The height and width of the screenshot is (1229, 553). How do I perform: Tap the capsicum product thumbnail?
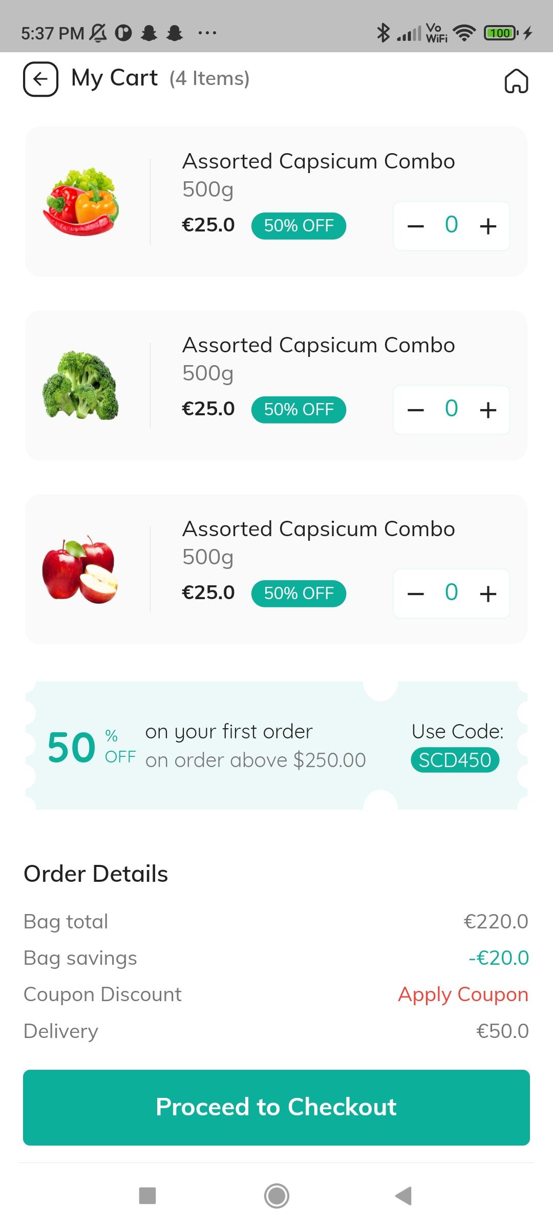click(81, 202)
